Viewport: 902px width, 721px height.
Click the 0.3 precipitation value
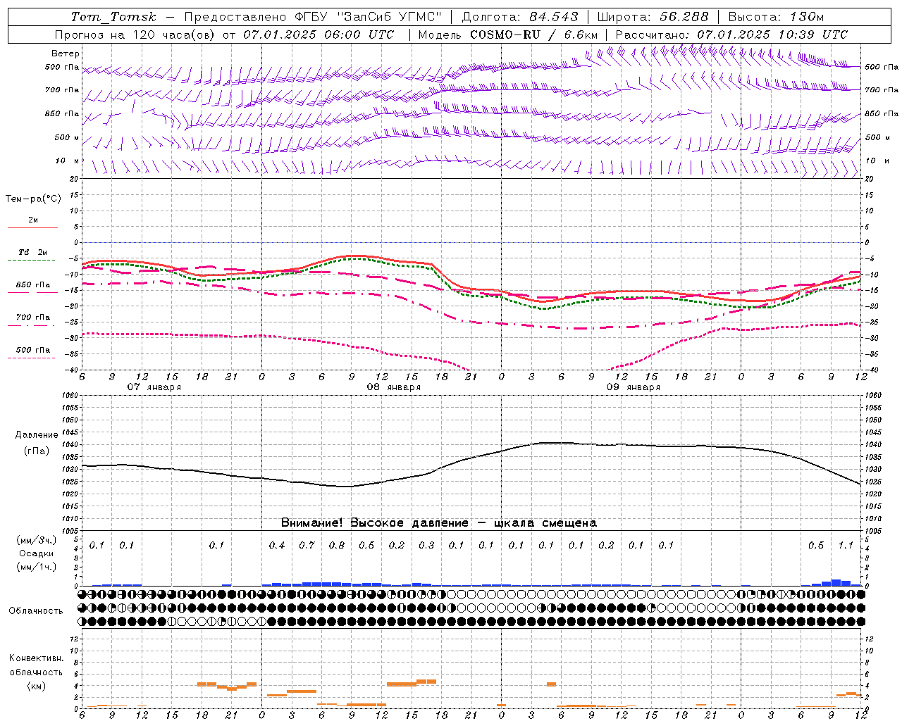tap(426, 546)
